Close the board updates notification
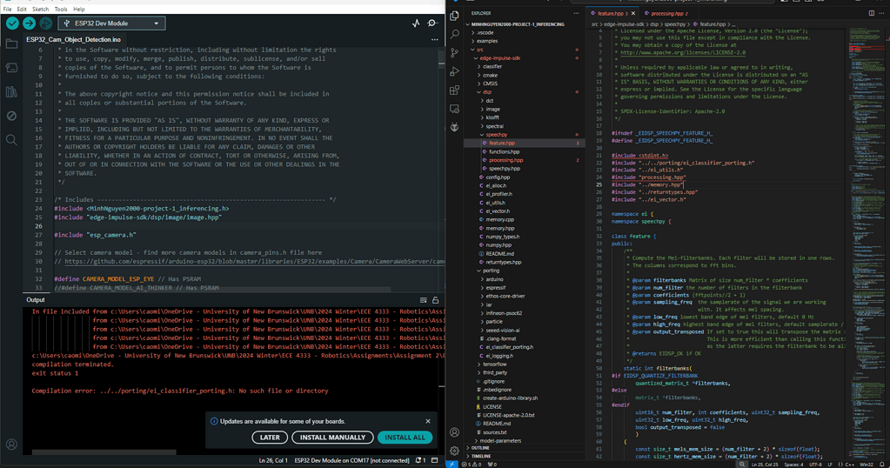890x468 pixels. coord(428,421)
